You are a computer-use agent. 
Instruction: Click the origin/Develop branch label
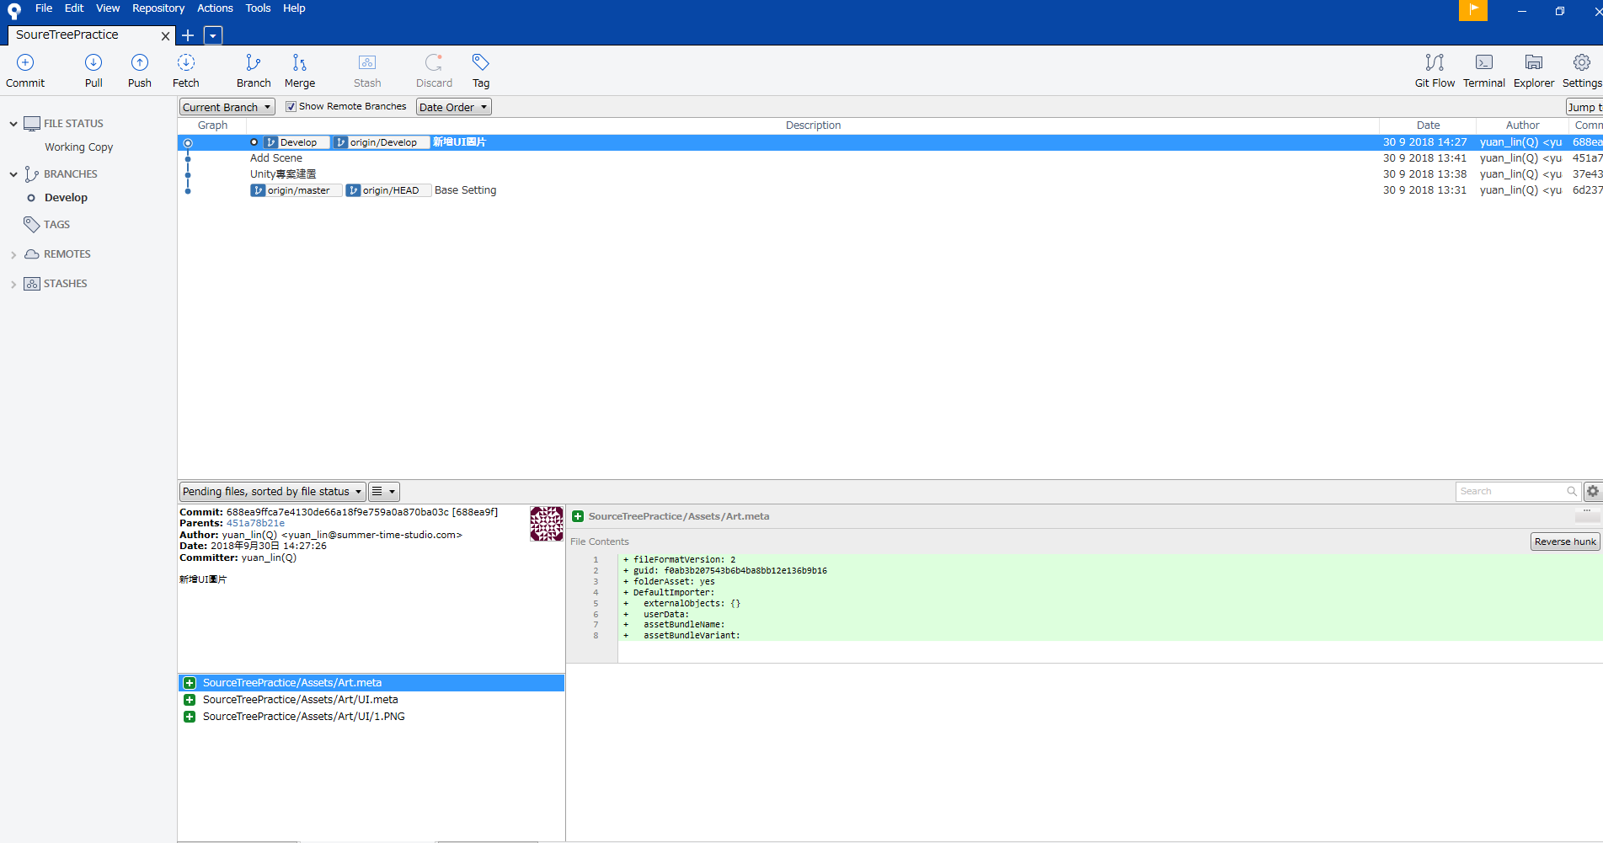[x=382, y=142]
